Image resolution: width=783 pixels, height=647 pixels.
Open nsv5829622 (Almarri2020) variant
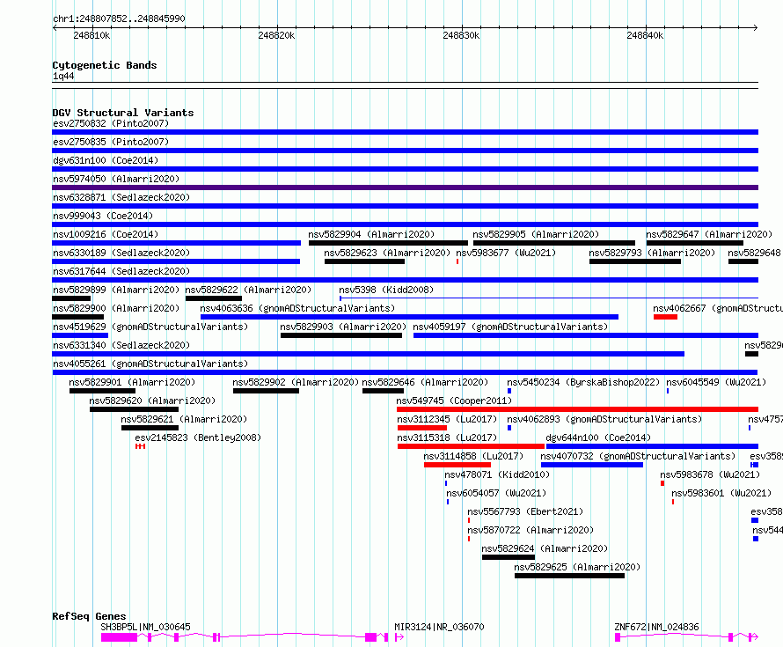(214, 298)
